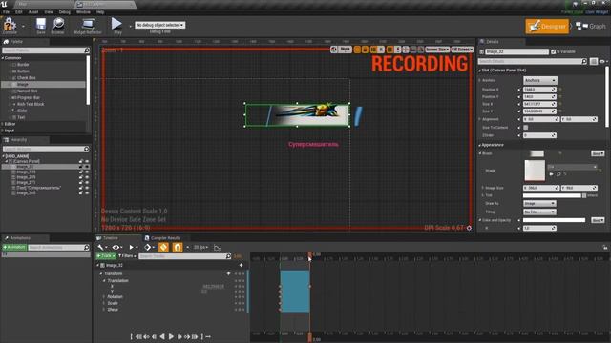The image size is (611, 343).
Task: Open keyframe options diamond icon
Action: point(148,248)
